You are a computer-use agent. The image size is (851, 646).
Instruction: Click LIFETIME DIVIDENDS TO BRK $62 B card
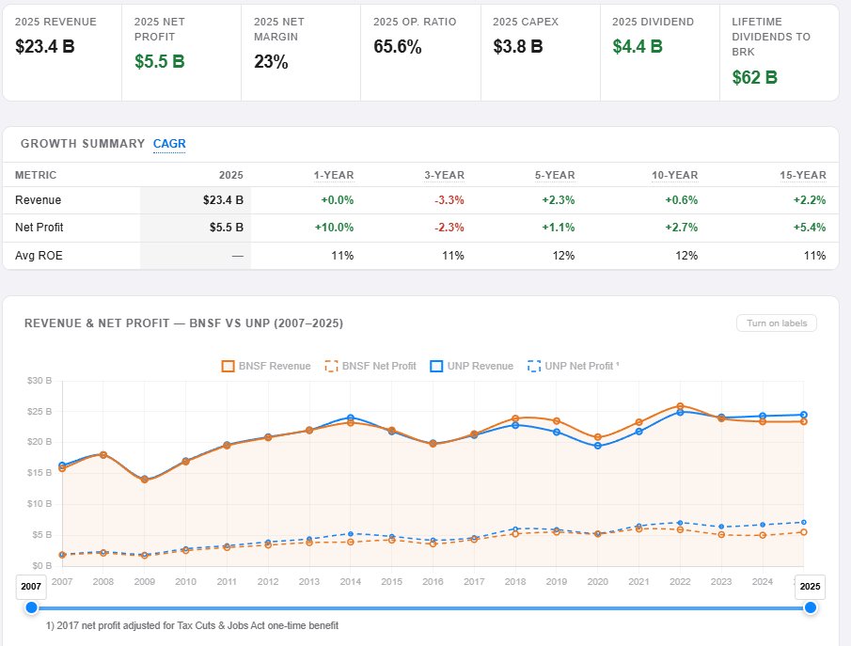pyautogui.click(x=779, y=53)
